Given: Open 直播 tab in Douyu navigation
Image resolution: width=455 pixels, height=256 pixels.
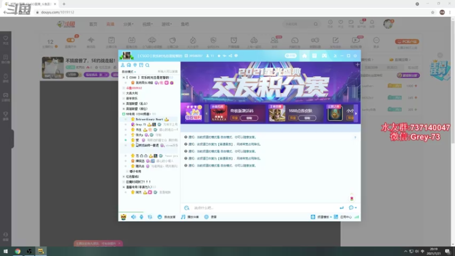Looking at the screenshot, I should click(x=110, y=24).
